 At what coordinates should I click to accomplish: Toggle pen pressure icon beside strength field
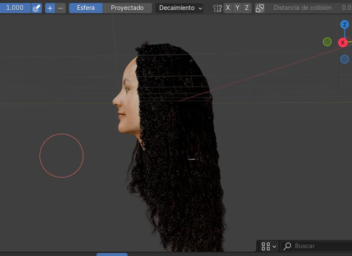point(36,8)
